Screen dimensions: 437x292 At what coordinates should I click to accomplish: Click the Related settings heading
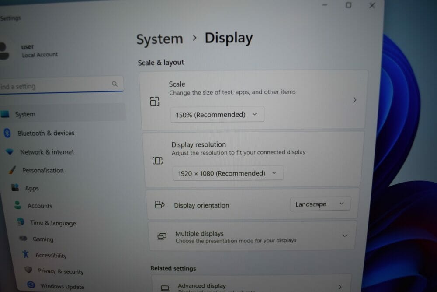tap(173, 268)
